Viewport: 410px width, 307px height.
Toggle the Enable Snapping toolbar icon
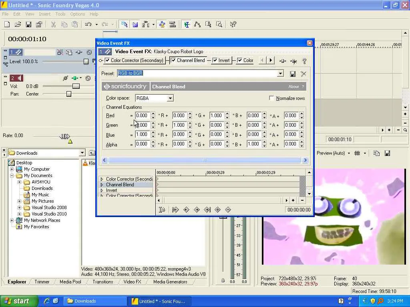coord(124,24)
